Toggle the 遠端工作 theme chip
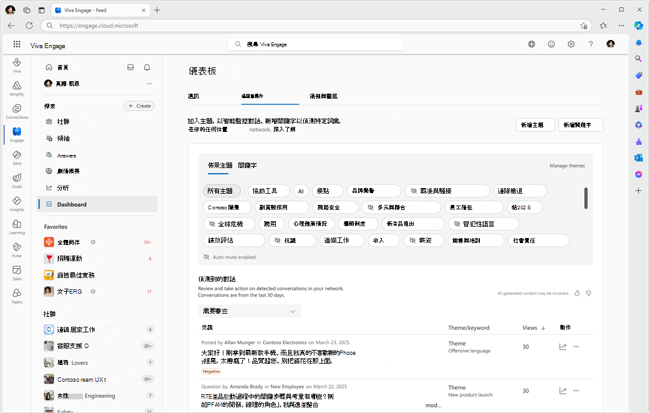 point(341,241)
